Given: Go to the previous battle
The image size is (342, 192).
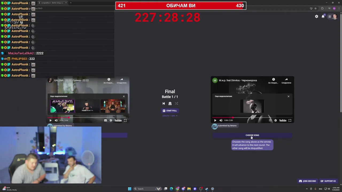Looking at the screenshot, I should coord(164,103).
